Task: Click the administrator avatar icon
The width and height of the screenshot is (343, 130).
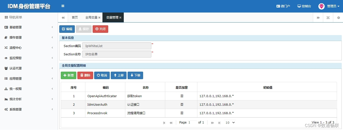Action: tap(321, 6)
